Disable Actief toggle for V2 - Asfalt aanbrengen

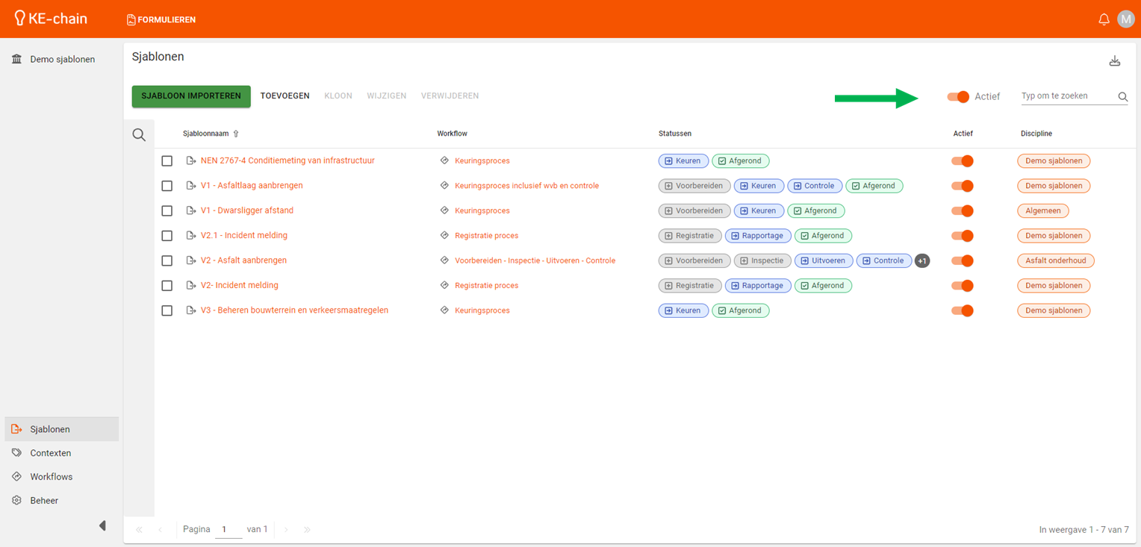[962, 261]
